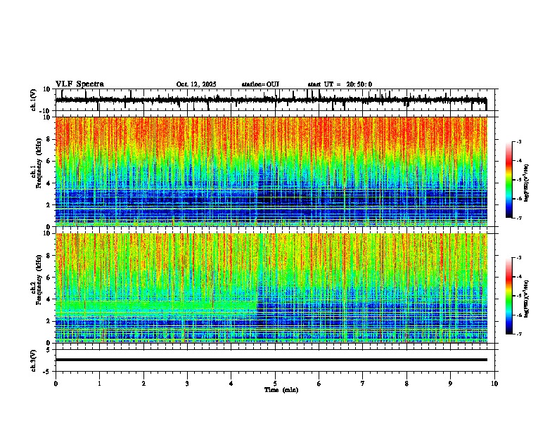557x430 pixels.
Task: Click the "4" kHz tick on ch.1 spectrogram
Action: click(49, 183)
